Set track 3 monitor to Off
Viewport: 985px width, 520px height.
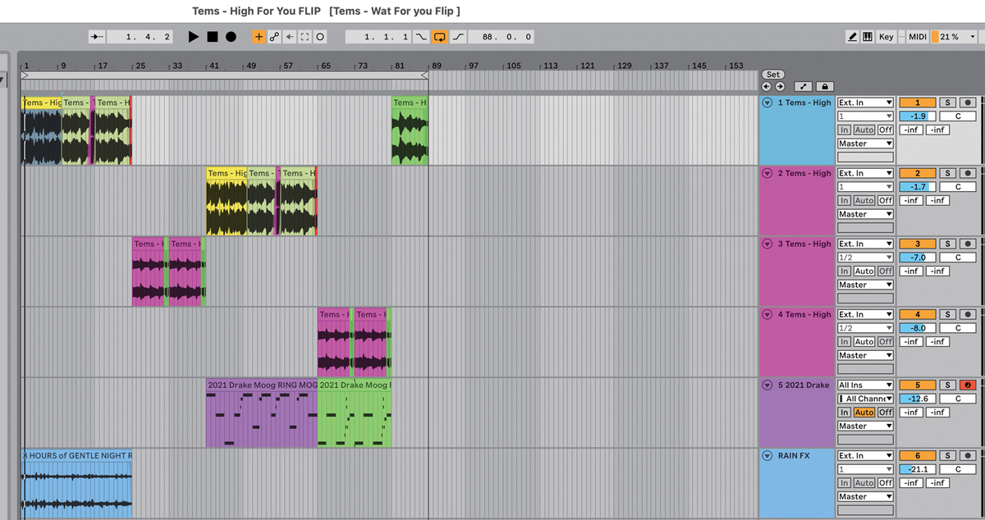coord(885,271)
